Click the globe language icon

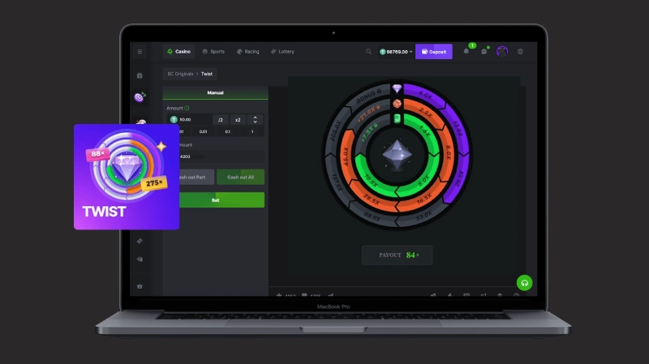point(520,51)
